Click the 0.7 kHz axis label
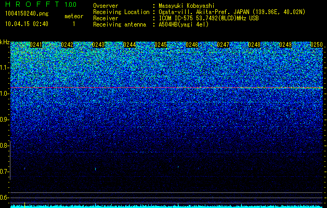 coord(4,172)
